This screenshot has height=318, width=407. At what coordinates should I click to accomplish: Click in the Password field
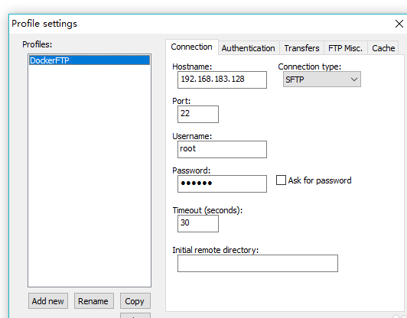pyautogui.click(x=222, y=184)
